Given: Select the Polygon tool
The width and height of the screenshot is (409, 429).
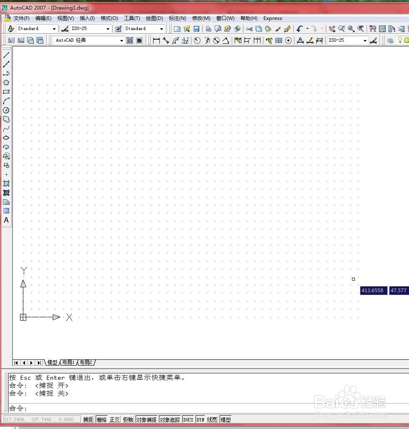Looking at the screenshot, I should (6, 83).
